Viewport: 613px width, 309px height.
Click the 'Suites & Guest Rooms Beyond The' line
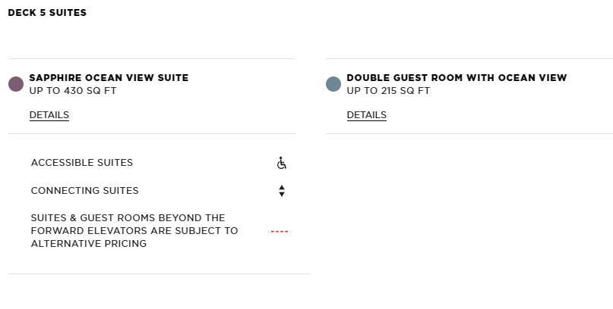[x=128, y=218]
